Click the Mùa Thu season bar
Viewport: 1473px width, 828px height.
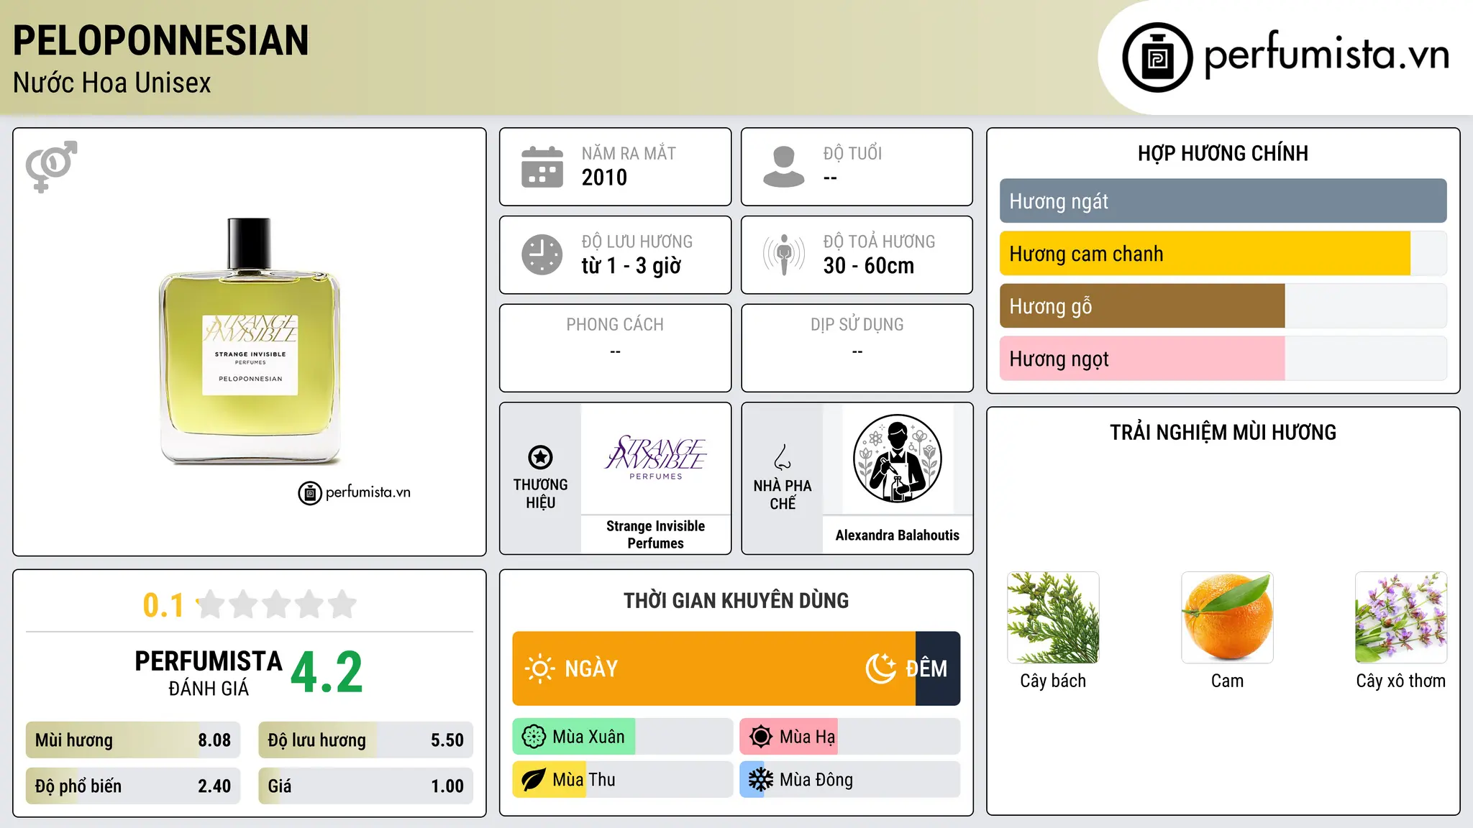(x=622, y=780)
